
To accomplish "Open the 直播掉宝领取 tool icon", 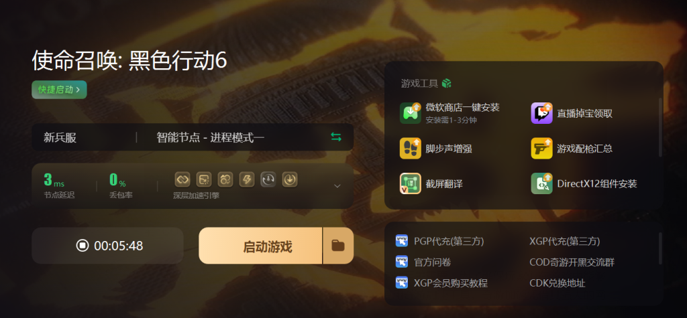I will (541, 113).
